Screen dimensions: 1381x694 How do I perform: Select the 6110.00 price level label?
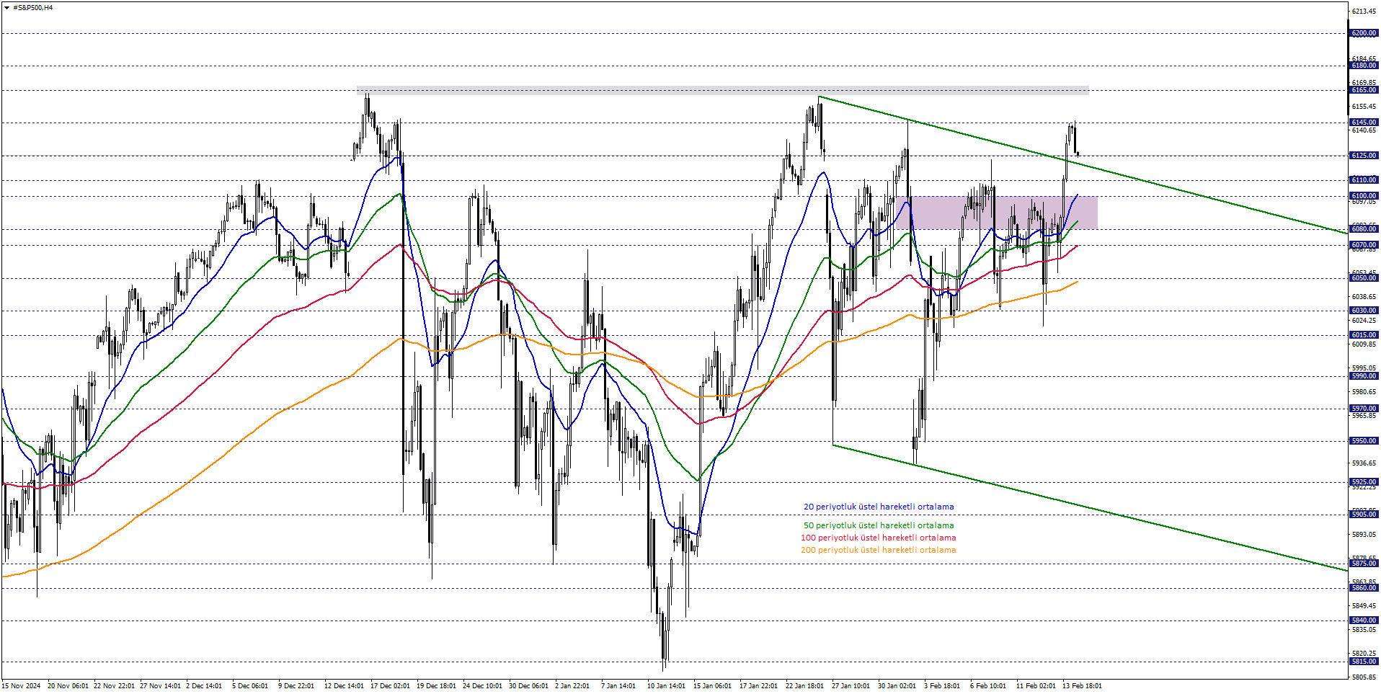[x=1364, y=180]
